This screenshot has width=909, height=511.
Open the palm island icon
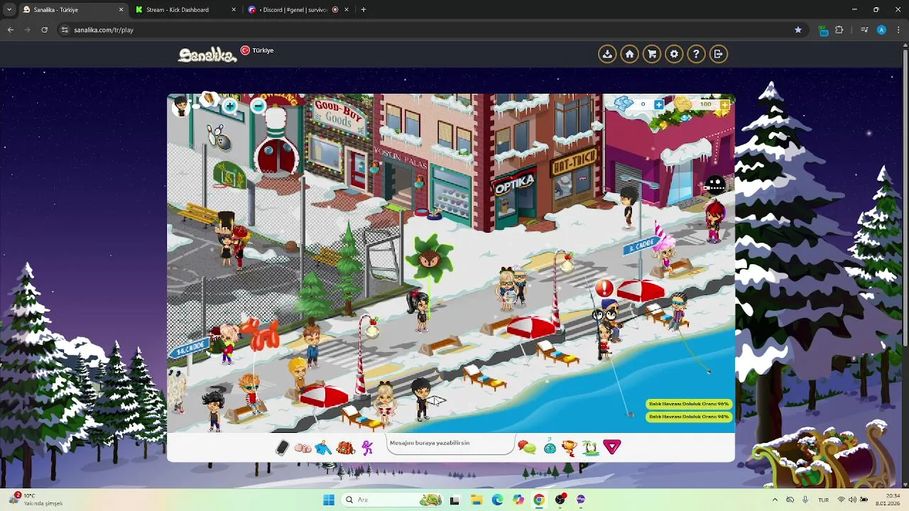[590, 447]
